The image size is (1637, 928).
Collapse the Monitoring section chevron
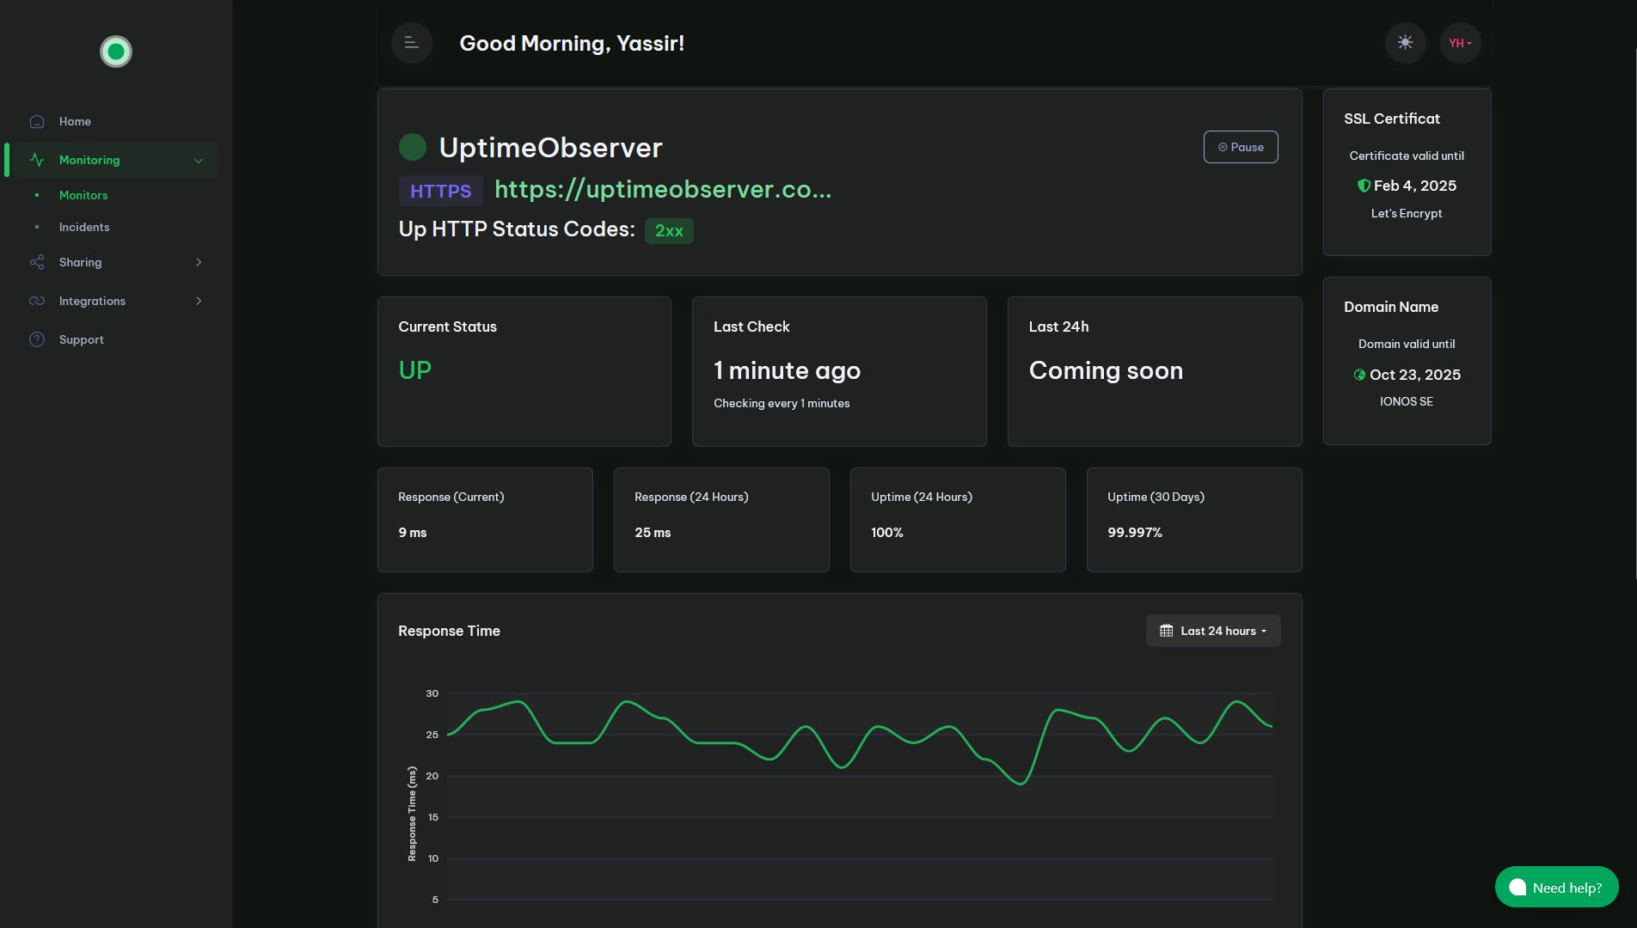click(199, 160)
